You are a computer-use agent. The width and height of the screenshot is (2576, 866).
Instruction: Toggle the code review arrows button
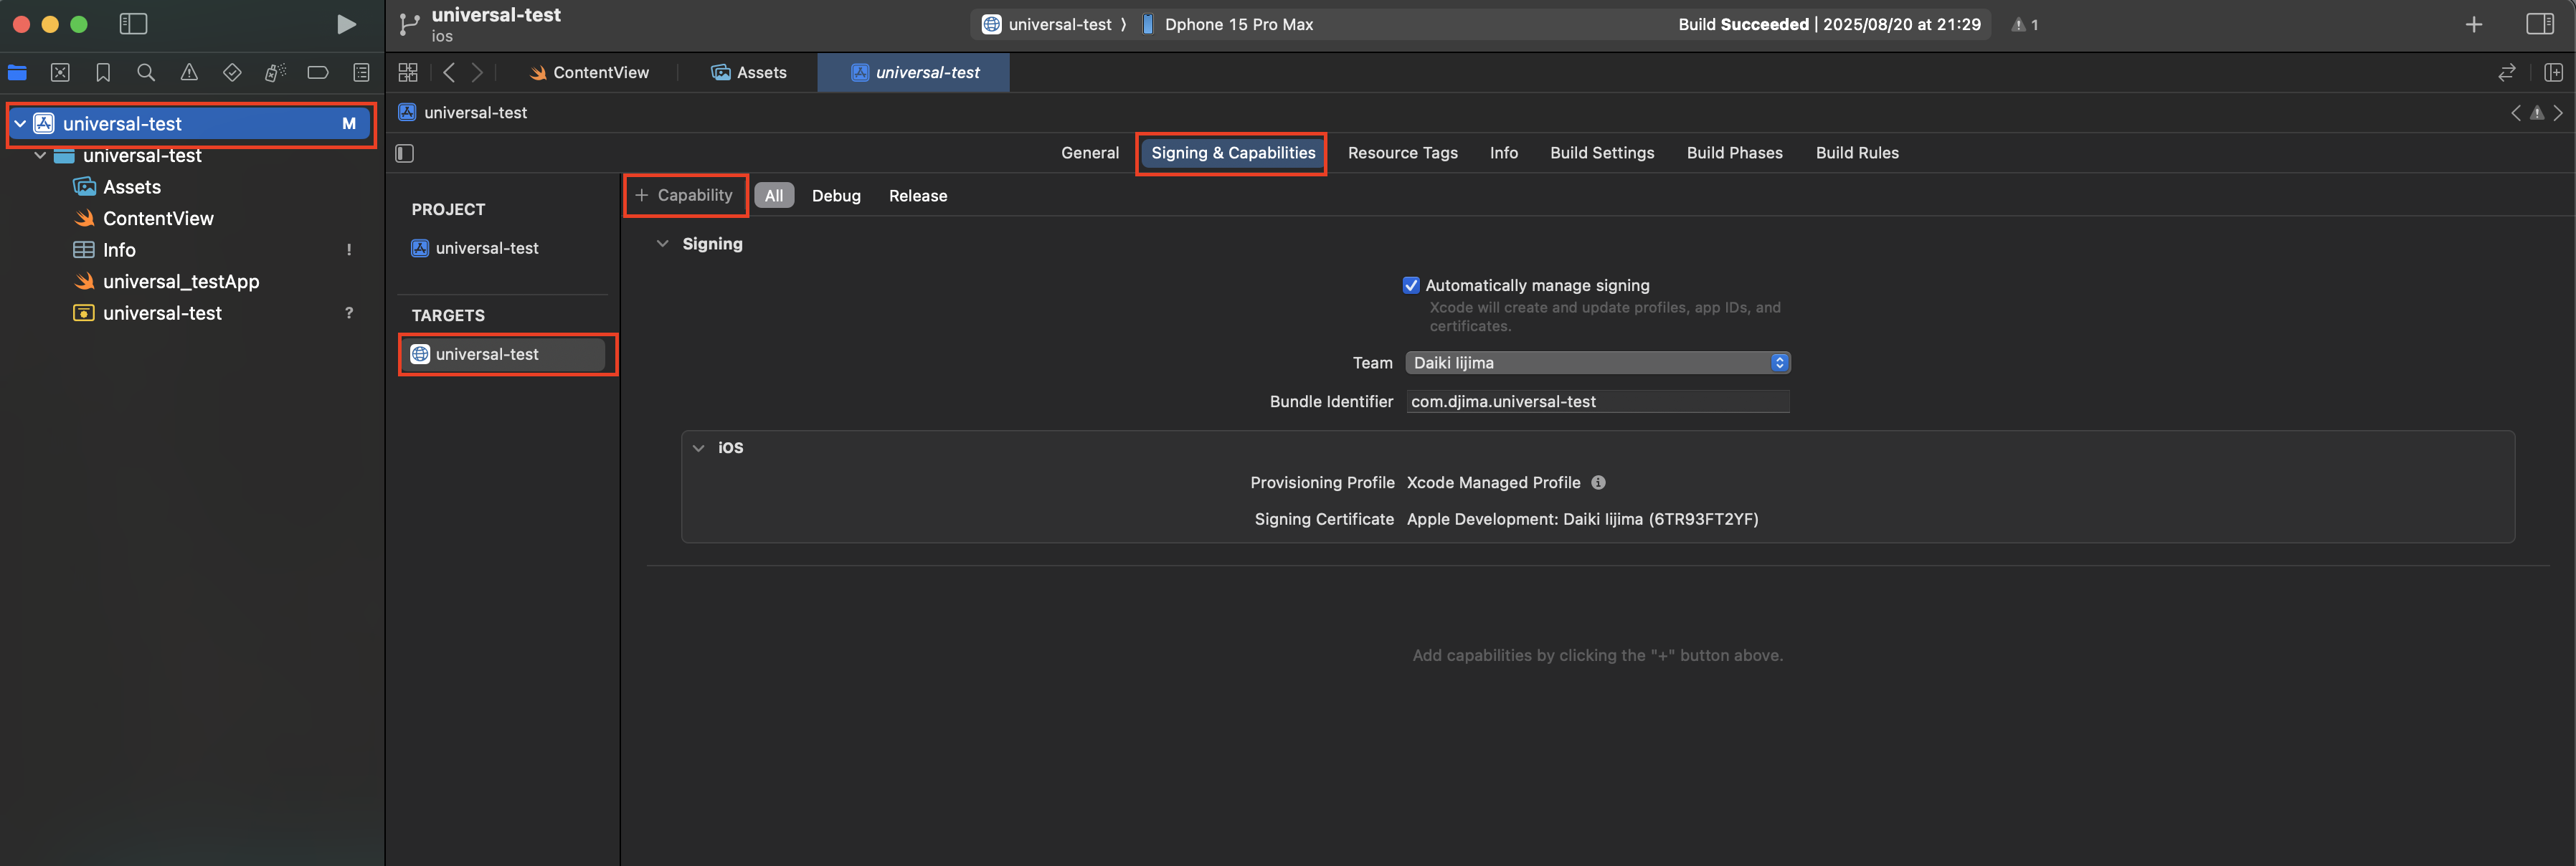(x=2506, y=72)
